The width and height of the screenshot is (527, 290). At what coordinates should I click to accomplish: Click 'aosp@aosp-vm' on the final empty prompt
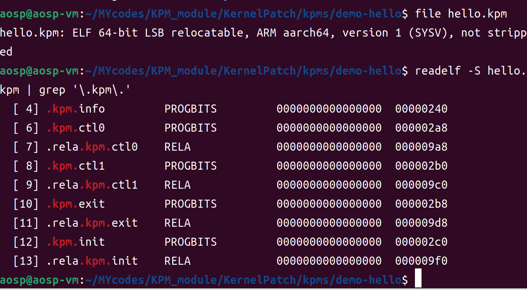click(x=40, y=280)
